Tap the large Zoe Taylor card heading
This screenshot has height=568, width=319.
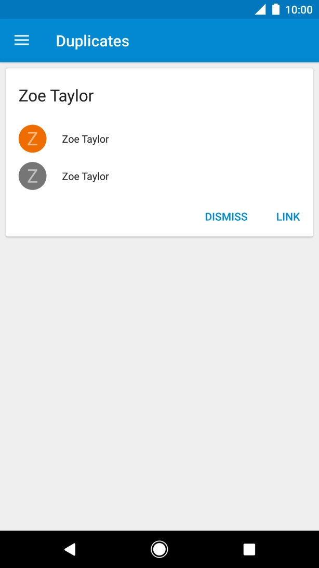coord(56,96)
